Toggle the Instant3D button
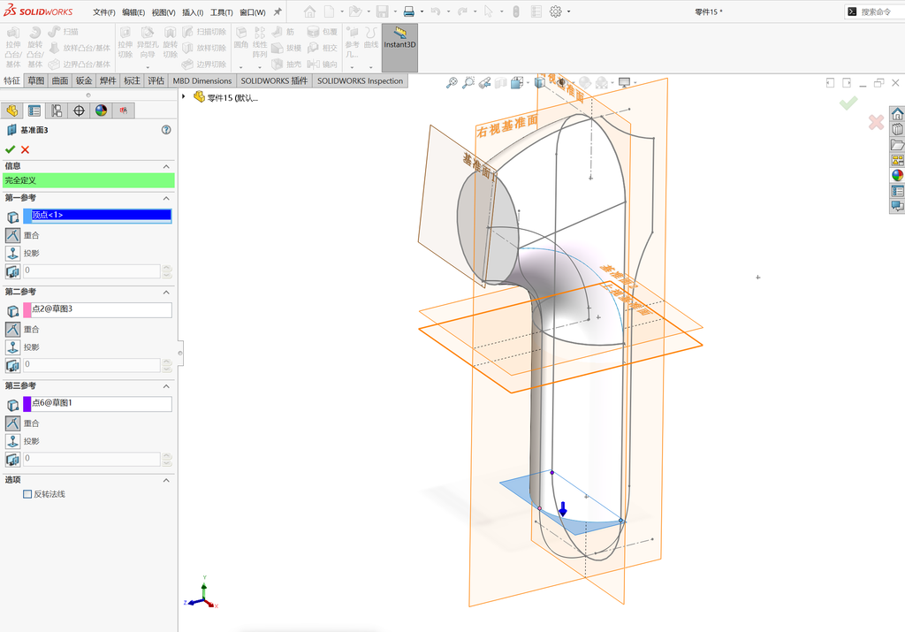This screenshot has width=905, height=632. point(399,48)
